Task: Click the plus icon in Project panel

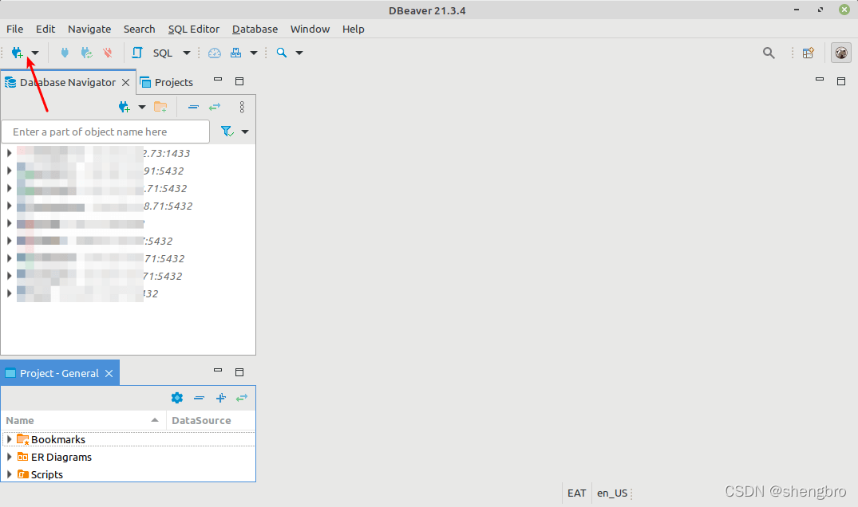Action: coord(220,398)
